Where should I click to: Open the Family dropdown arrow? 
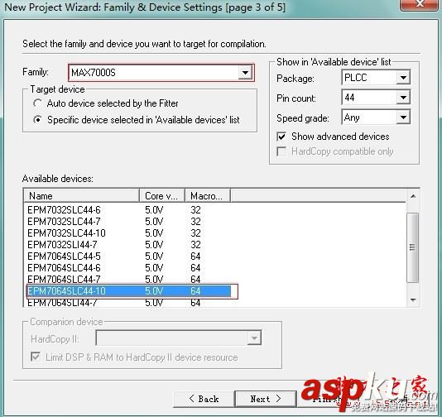point(245,73)
